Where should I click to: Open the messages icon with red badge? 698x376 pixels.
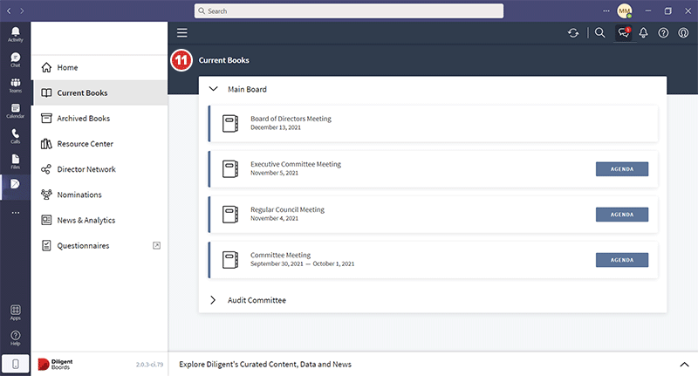(x=623, y=33)
